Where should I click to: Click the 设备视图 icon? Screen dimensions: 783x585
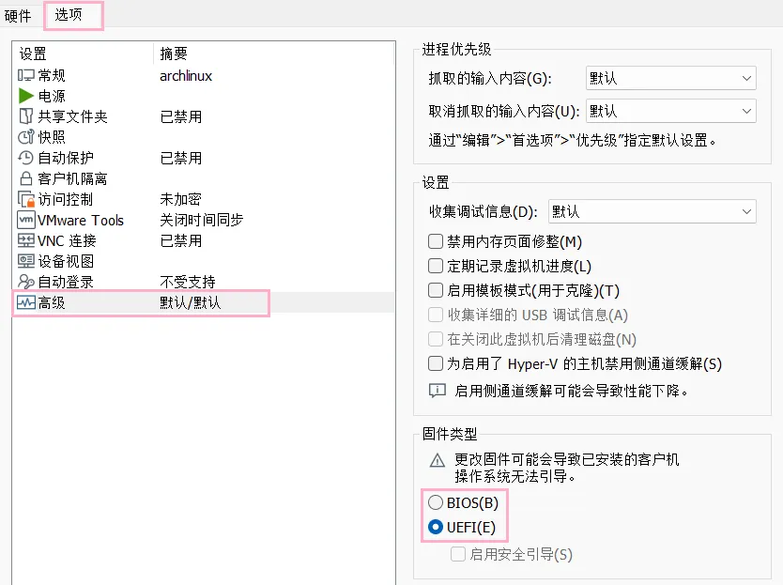(26, 261)
